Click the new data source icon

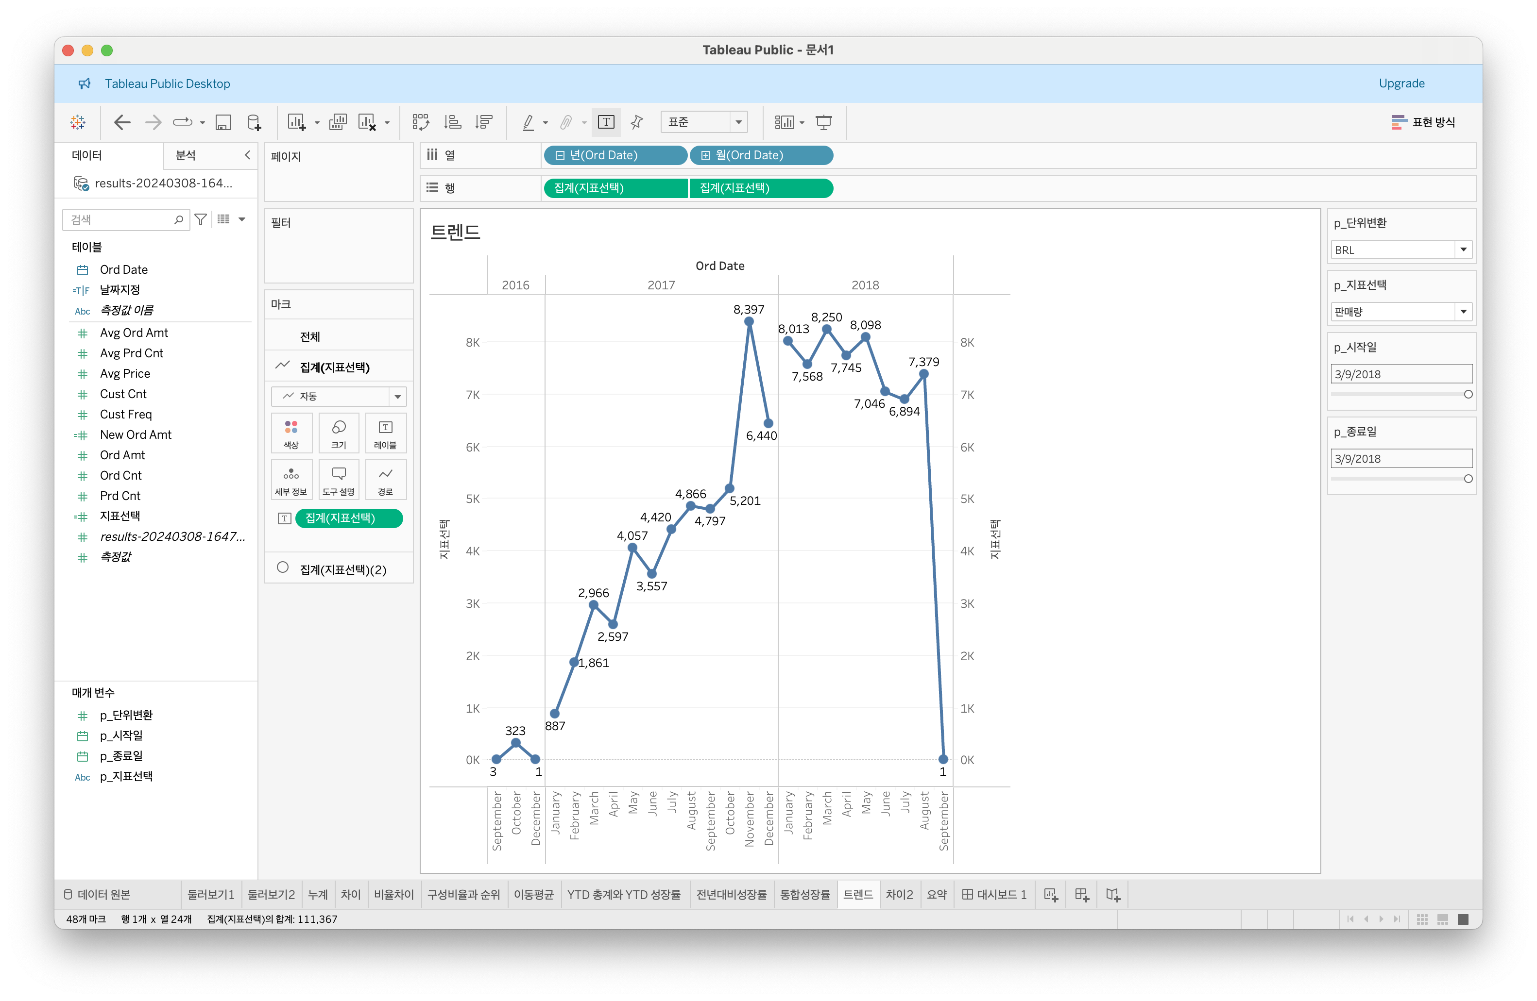click(x=254, y=122)
